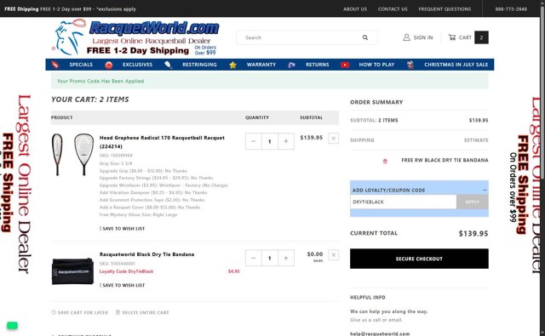
Task: Click Free RW Black Dry Tie Bandana text
Action: coord(445,160)
